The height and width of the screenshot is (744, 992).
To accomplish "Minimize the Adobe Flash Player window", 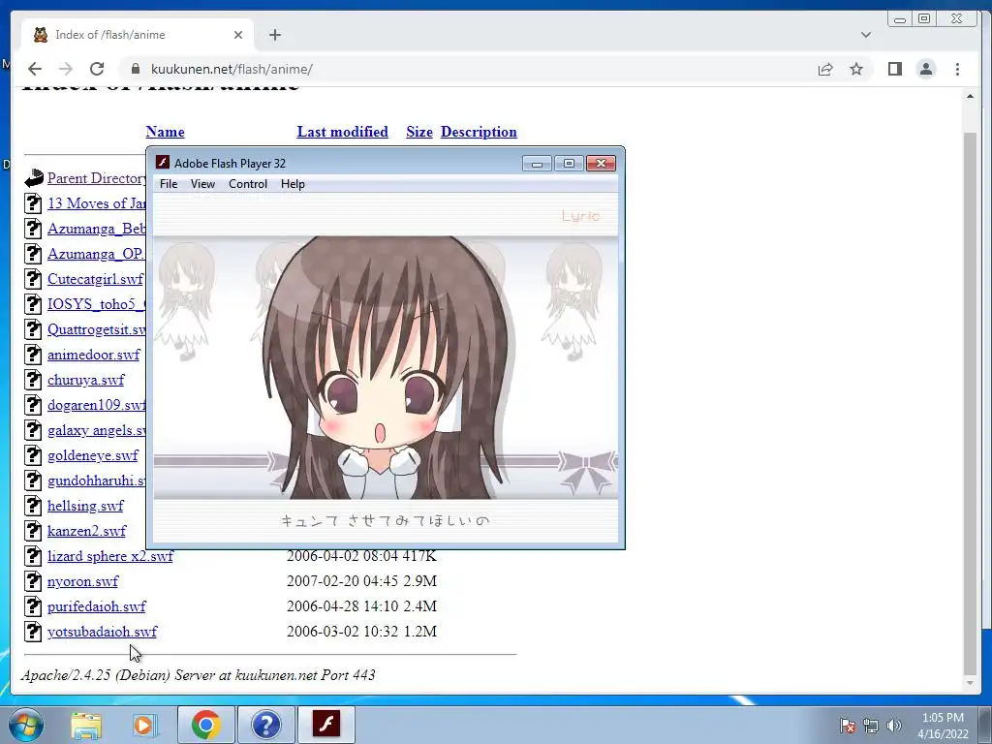I will click(x=537, y=164).
